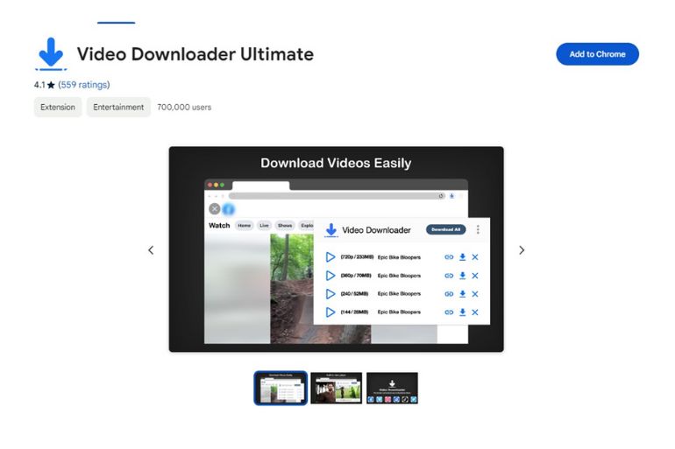Click the extension download icon in preview toolbar
The image size is (675, 449).
451,196
